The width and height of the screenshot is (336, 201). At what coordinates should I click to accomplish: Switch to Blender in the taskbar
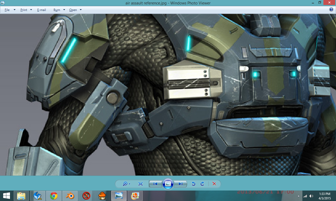tap(70, 196)
